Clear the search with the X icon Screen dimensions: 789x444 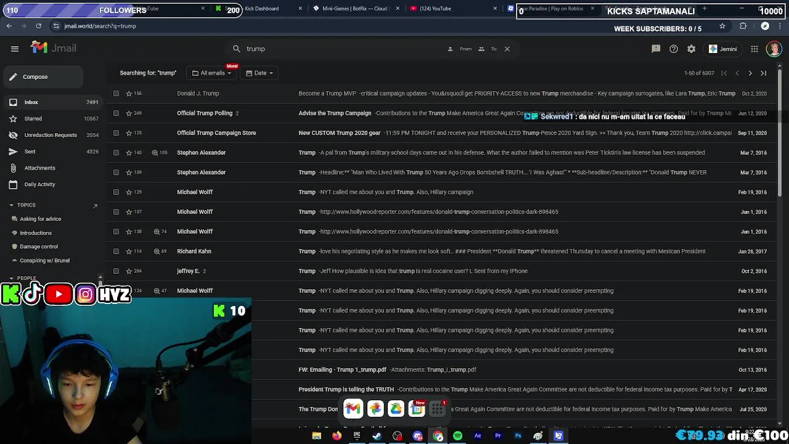[x=507, y=49]
